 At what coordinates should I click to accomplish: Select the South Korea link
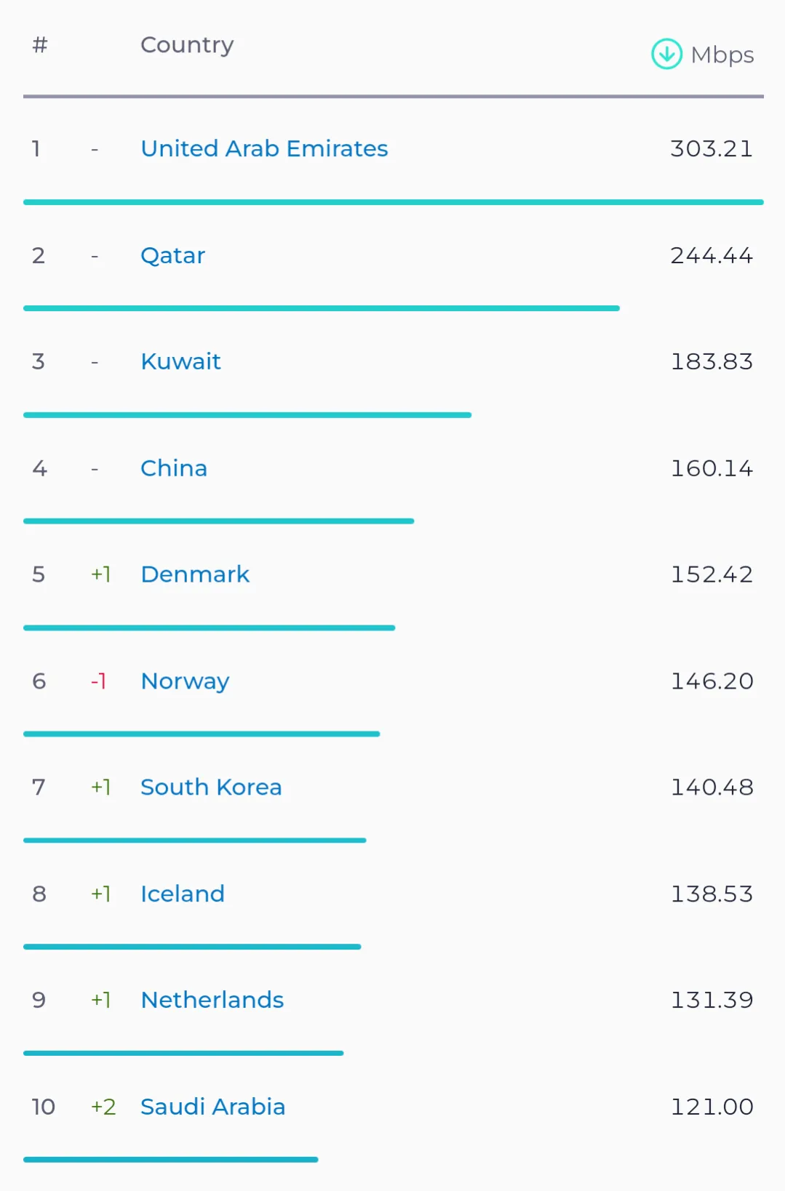click(211, 787)
